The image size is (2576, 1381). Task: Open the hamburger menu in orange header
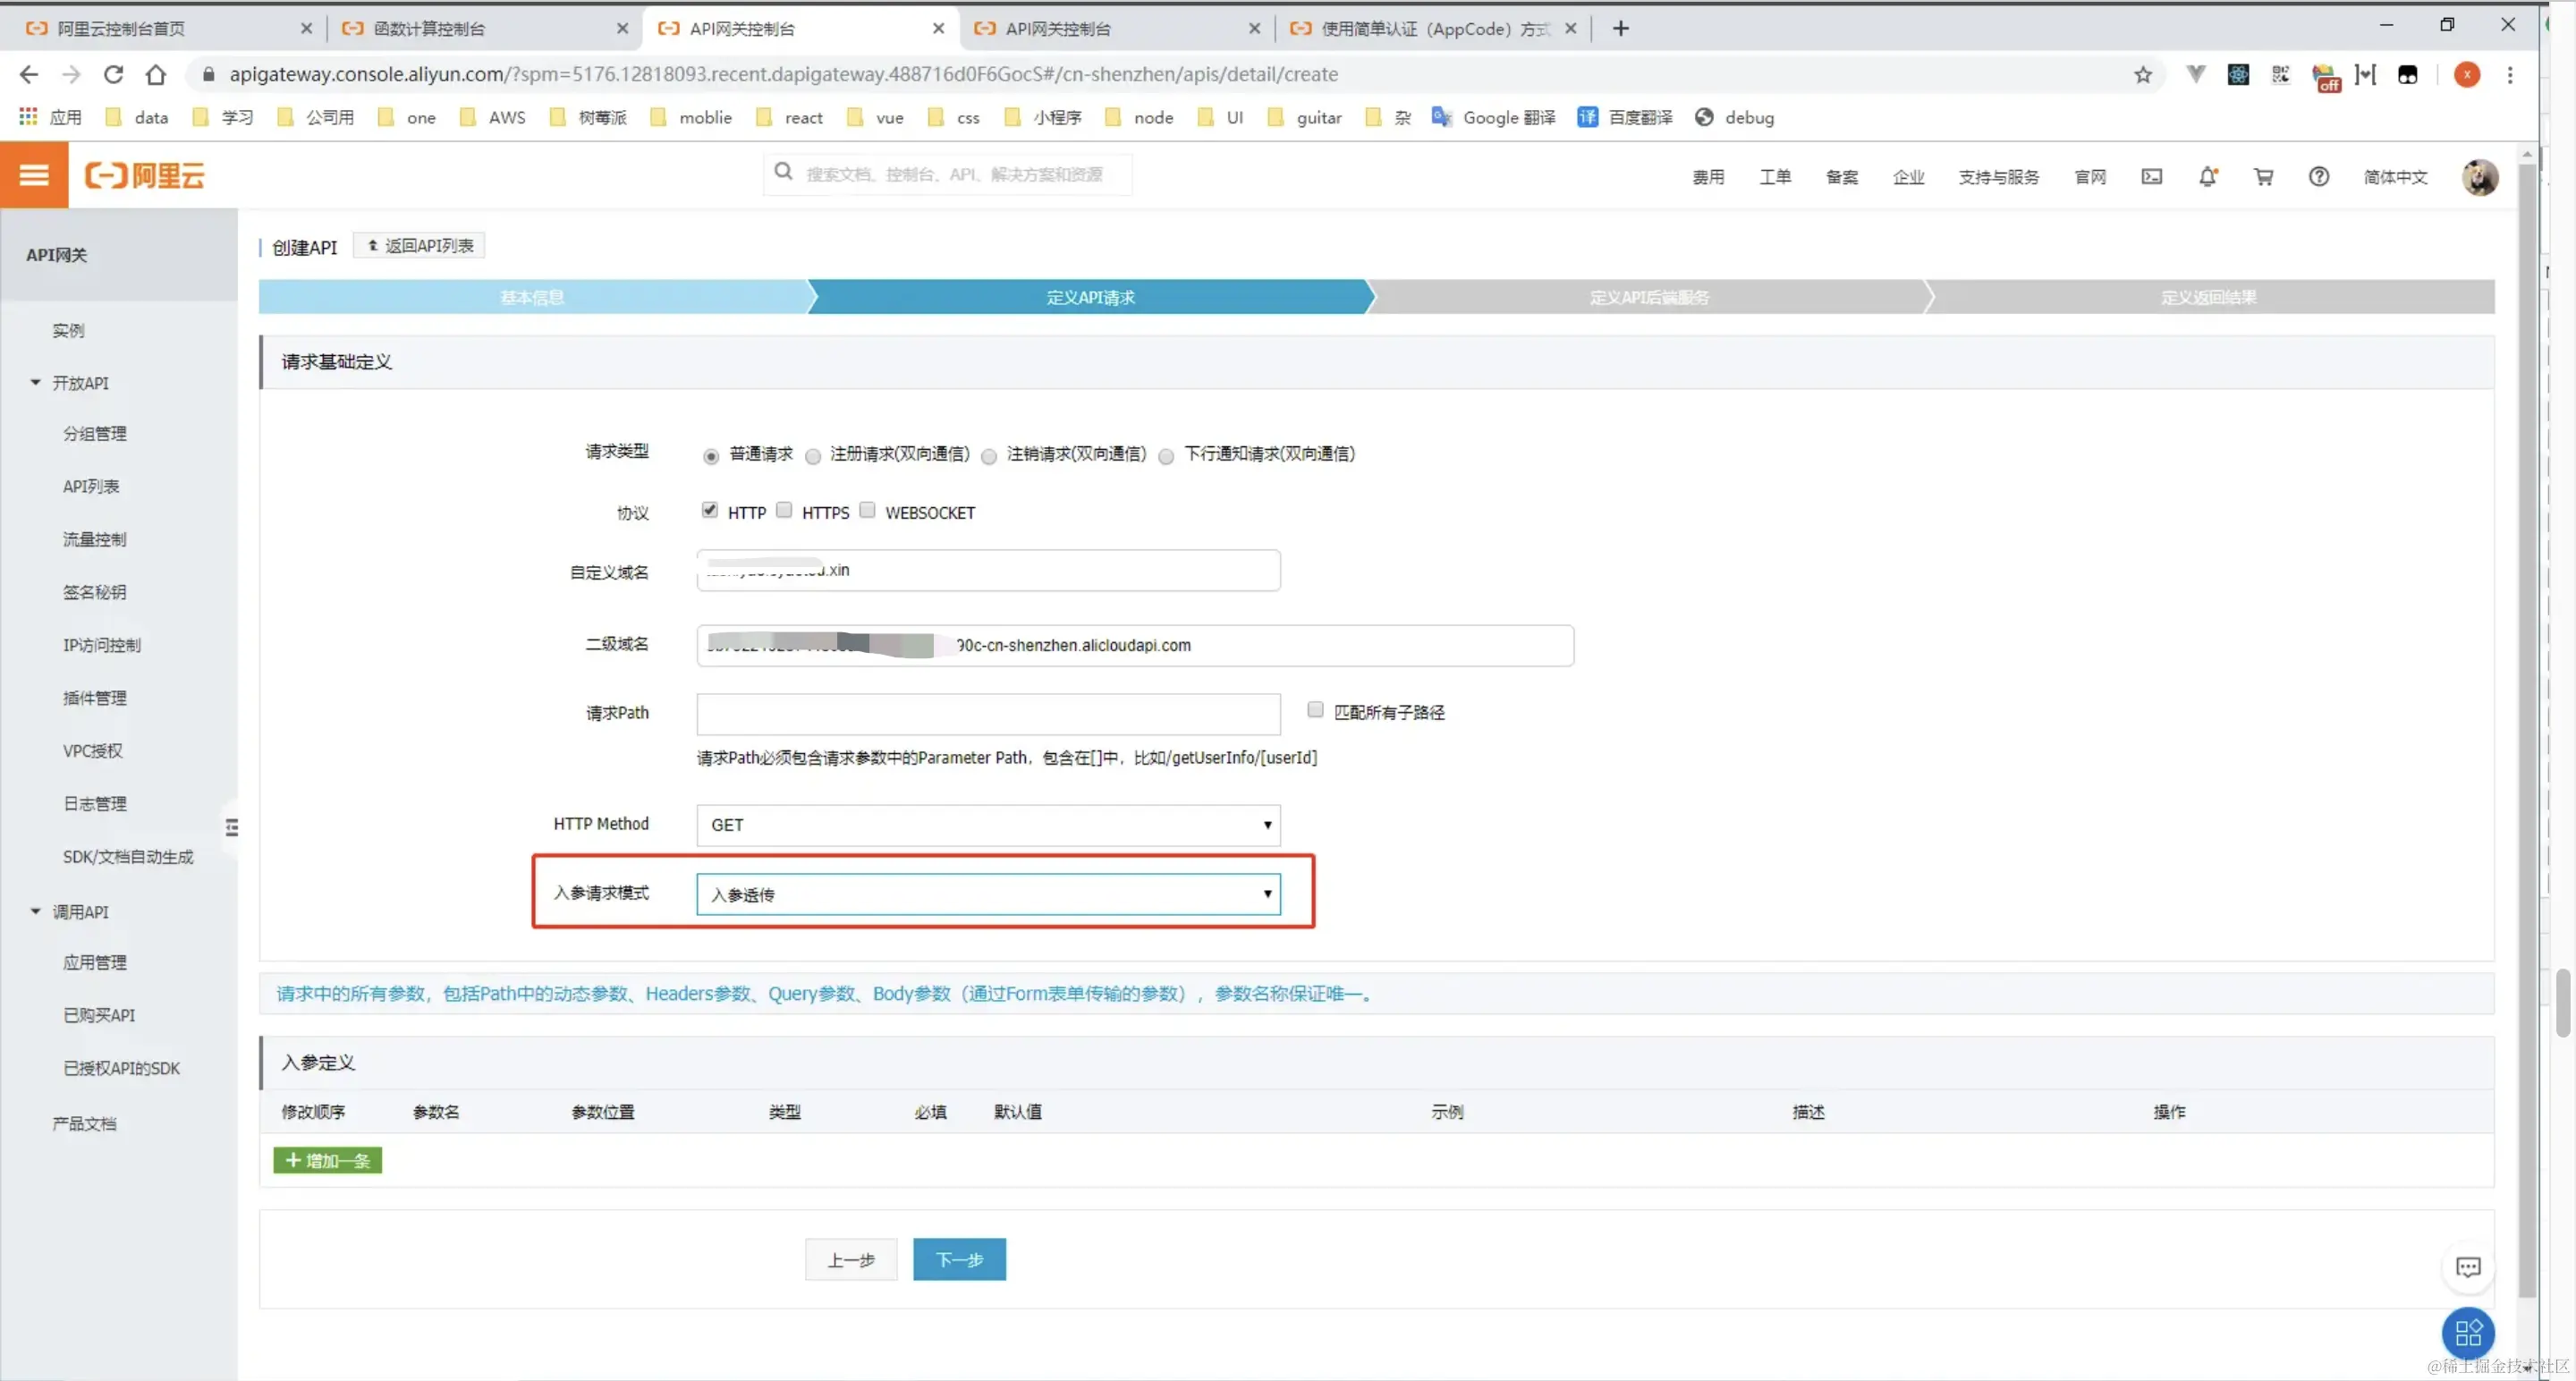[34, 175]
